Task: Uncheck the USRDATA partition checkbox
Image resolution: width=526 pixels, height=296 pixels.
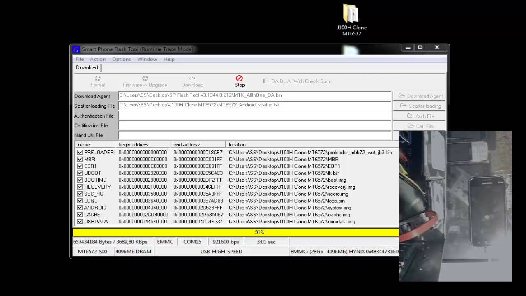Action: pyautogui.click(x=80, y=221)
